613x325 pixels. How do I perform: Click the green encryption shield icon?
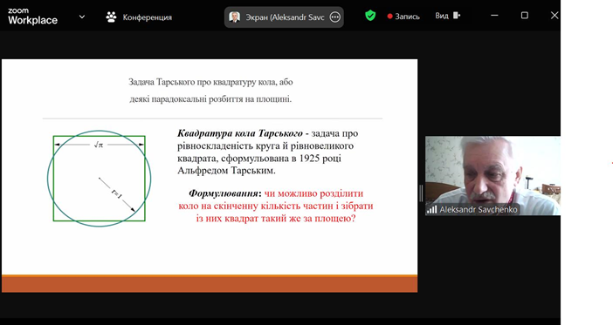[x=370, y=16]
